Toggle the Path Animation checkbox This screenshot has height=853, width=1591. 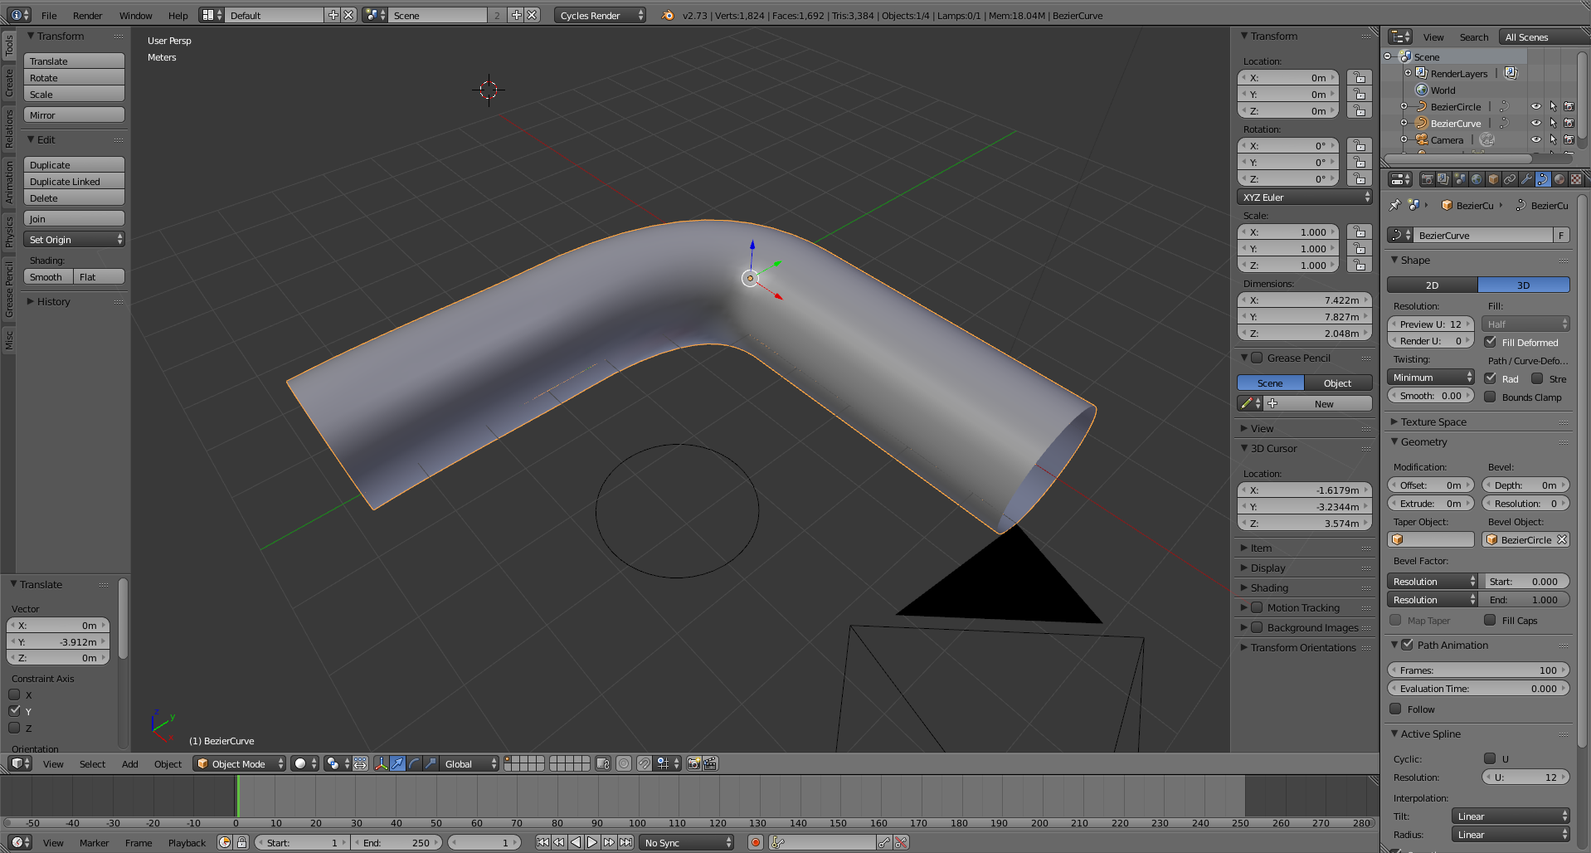pos(1408,644)
